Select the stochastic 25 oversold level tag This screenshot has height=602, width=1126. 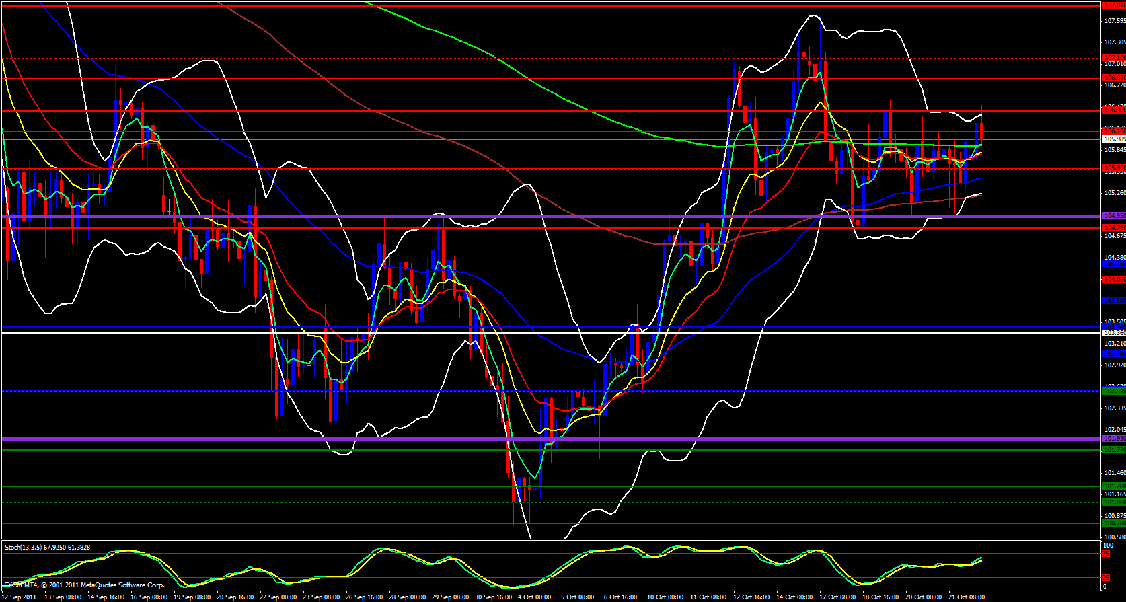point(1105,578)
